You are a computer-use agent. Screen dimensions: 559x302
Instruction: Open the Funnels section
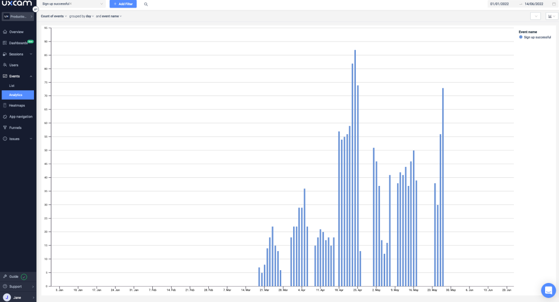click(15, 127)
